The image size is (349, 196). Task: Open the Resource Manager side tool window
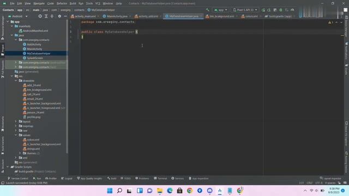pos(3,28)
